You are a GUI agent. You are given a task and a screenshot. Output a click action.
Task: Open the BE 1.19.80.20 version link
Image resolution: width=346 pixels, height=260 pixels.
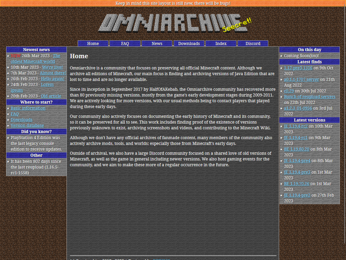click(297, 149)
